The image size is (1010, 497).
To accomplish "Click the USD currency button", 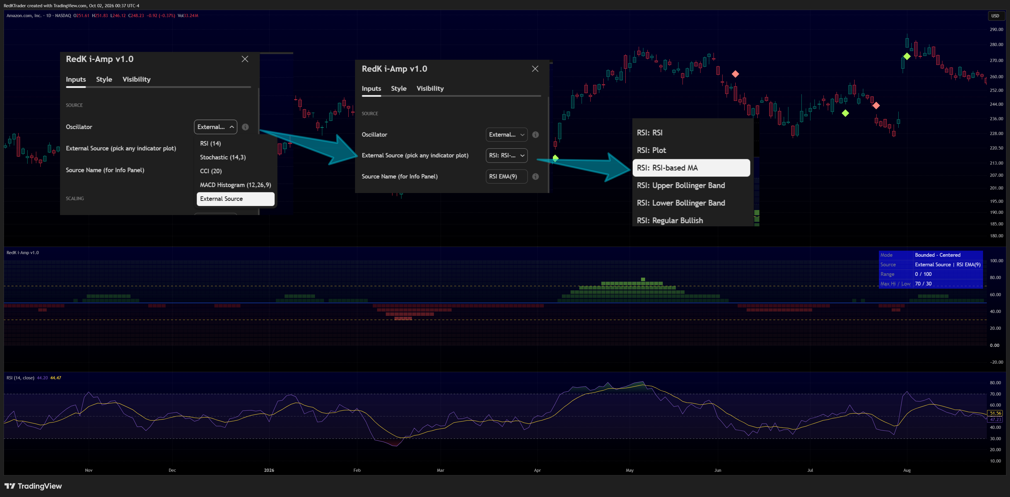I will [995, 16].
